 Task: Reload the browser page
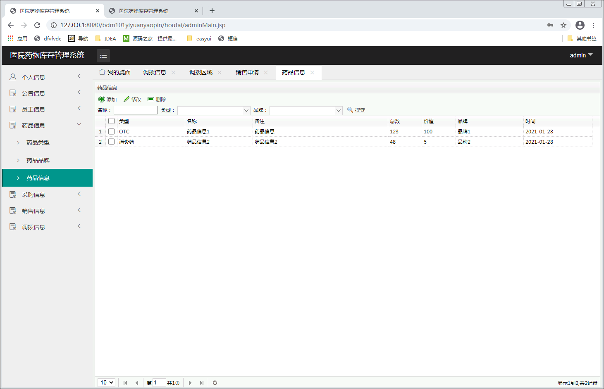point(37,25)
